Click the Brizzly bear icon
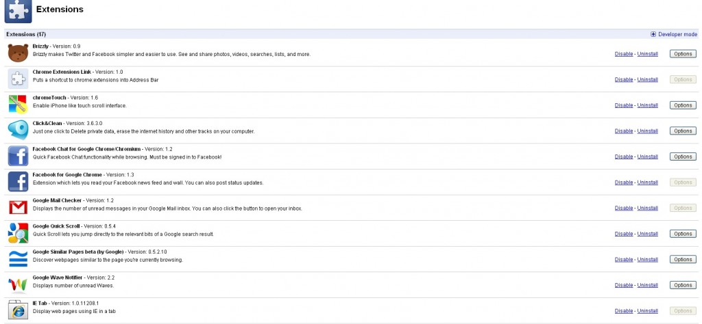 tap(18, 53)
